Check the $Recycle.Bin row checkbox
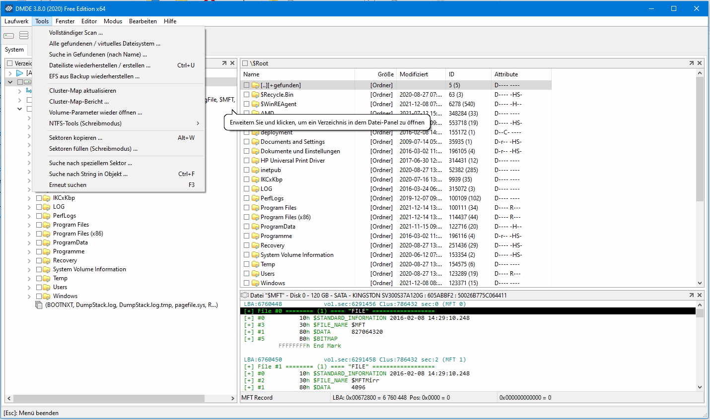 tap(246, 95)
